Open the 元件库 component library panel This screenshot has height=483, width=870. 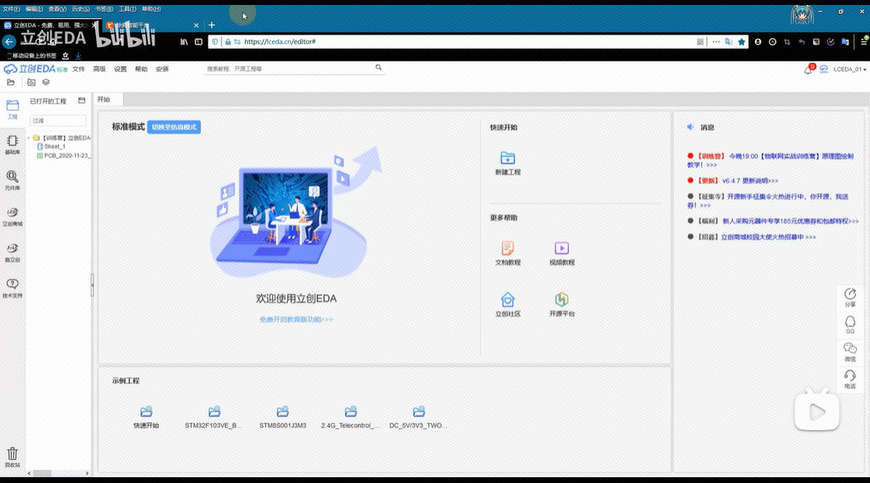(12, 180)
